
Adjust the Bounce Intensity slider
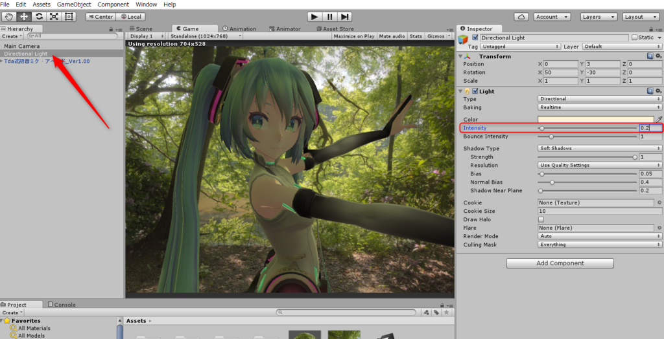click(587, 137)
